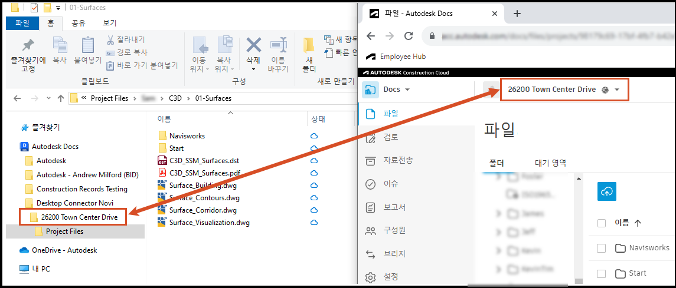Click New folder (새 폴더) icon
Screen dimensions: 676x288
[309, 45]
